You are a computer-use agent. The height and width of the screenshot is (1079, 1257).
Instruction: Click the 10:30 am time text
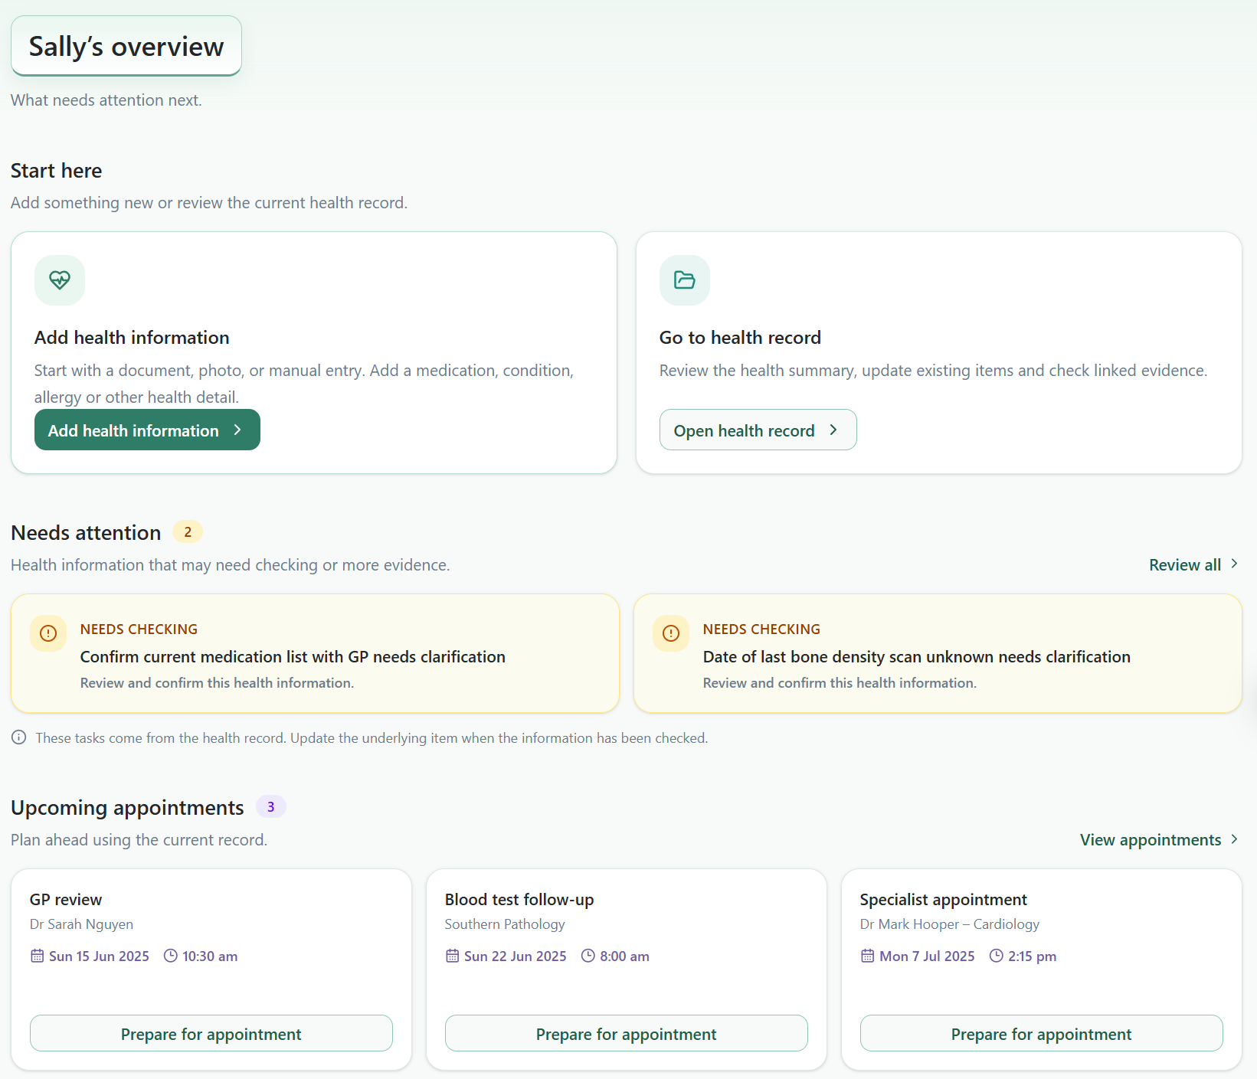click(210, 956)
